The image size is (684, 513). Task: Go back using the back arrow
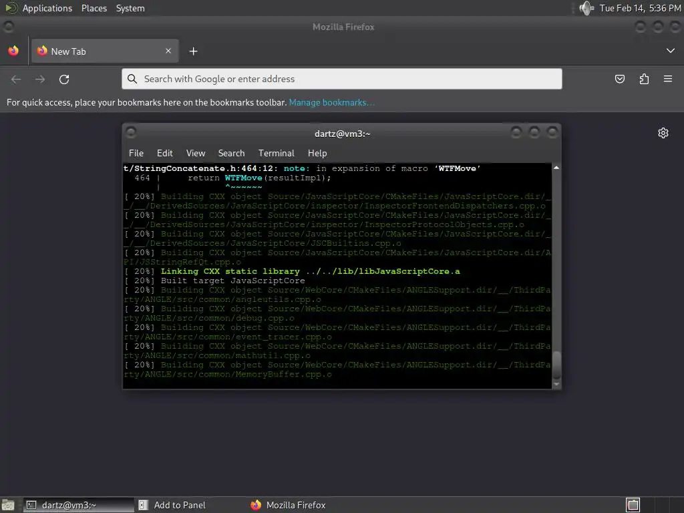(x=16, y=79)
